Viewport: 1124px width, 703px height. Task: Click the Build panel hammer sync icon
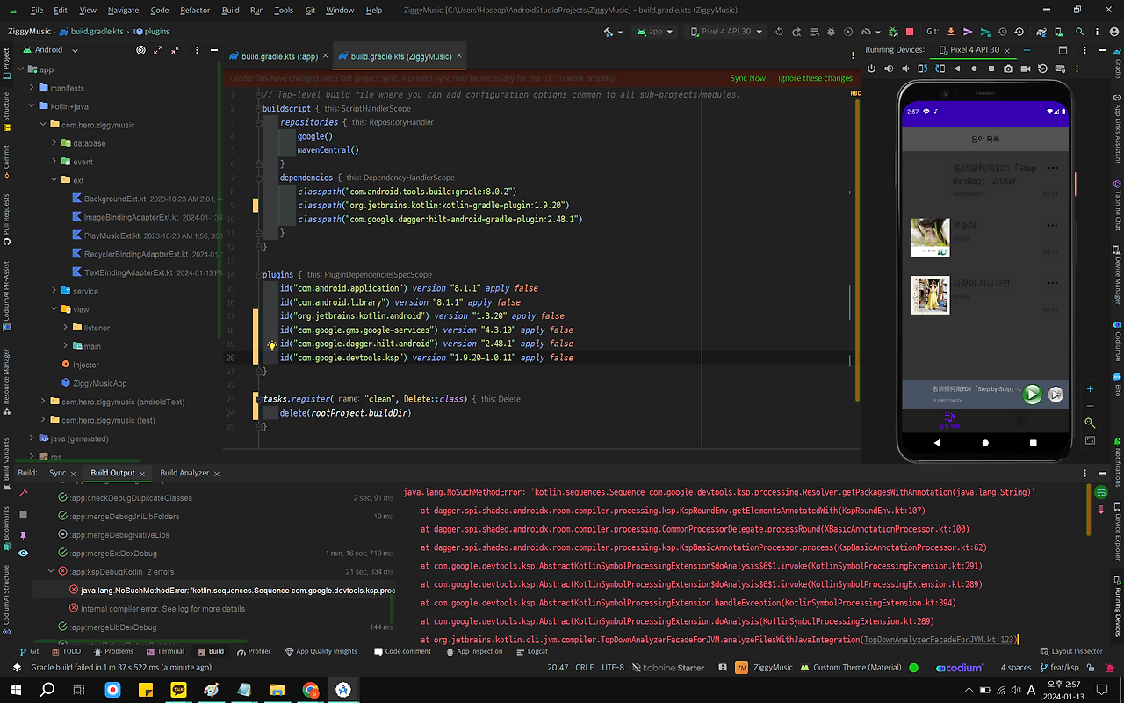pos(23,493)
